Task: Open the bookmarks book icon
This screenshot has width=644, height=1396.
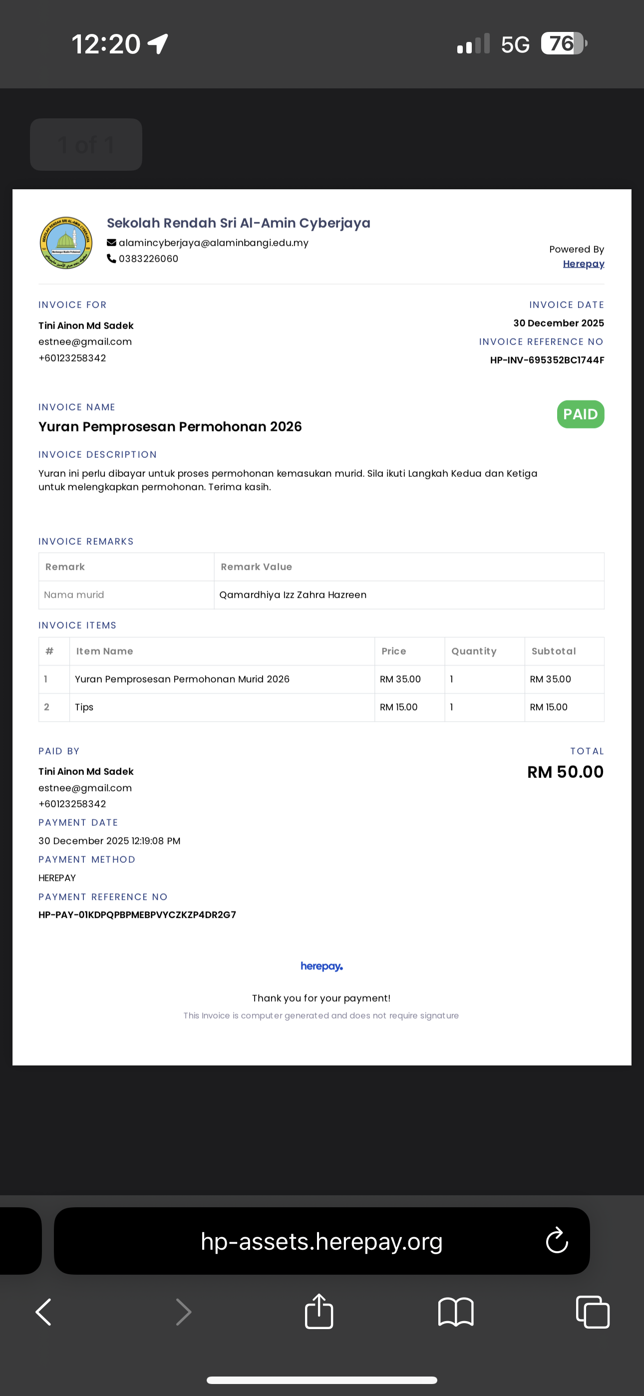Action: tap(456, 1312)
